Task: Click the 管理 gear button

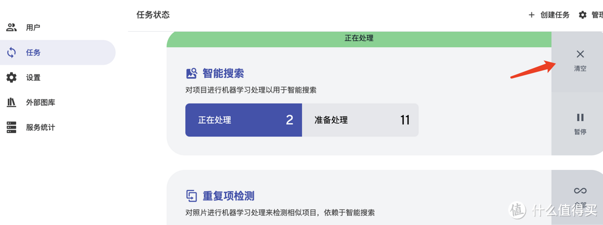Action: [x=590, y=15]
